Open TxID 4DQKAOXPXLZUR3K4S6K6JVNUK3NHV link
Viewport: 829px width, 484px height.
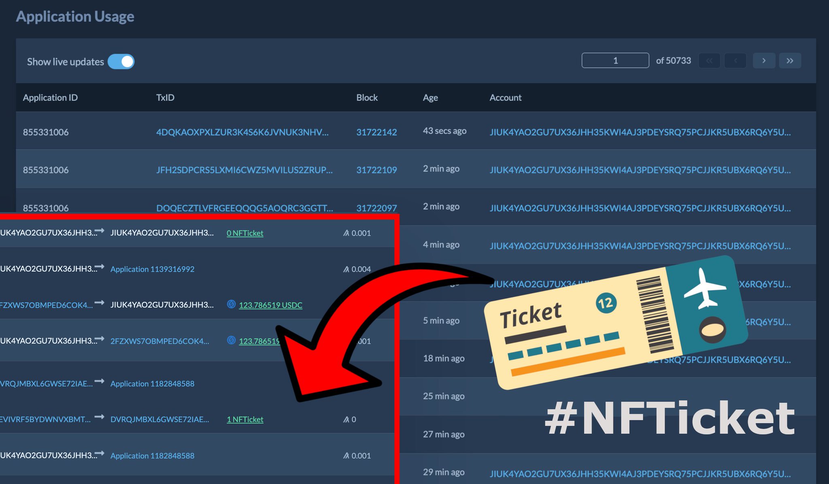coord(242,132)
